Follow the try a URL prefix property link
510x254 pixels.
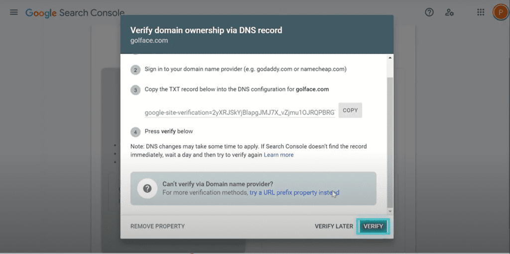(295, 192)
